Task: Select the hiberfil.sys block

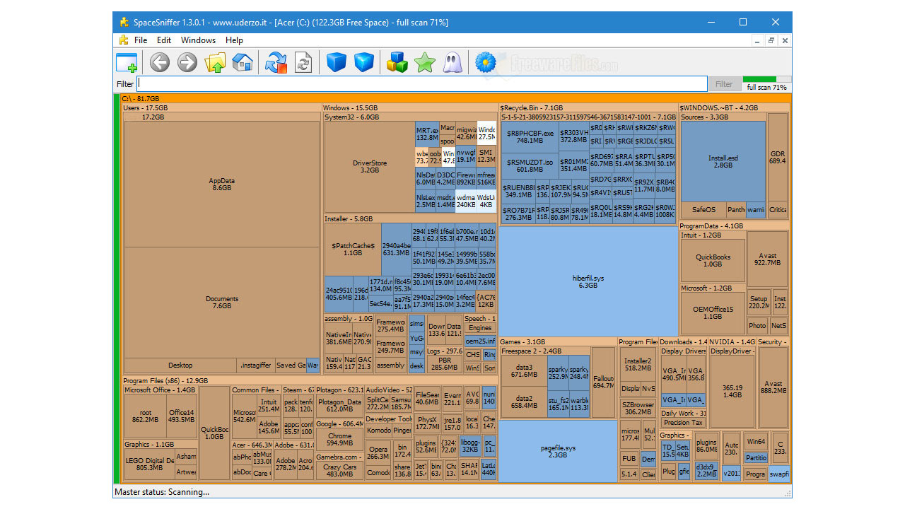Action: (588, 281)
